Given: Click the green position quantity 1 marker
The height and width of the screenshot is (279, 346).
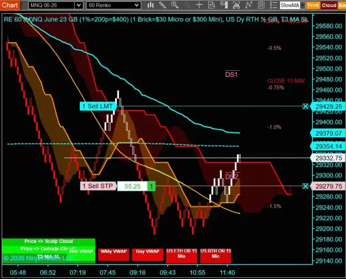Looking at the screenshot, I should (x=151, y=187).
